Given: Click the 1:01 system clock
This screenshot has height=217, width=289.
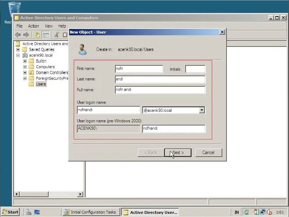Looking at the screenshot, I should coord(280,212).
